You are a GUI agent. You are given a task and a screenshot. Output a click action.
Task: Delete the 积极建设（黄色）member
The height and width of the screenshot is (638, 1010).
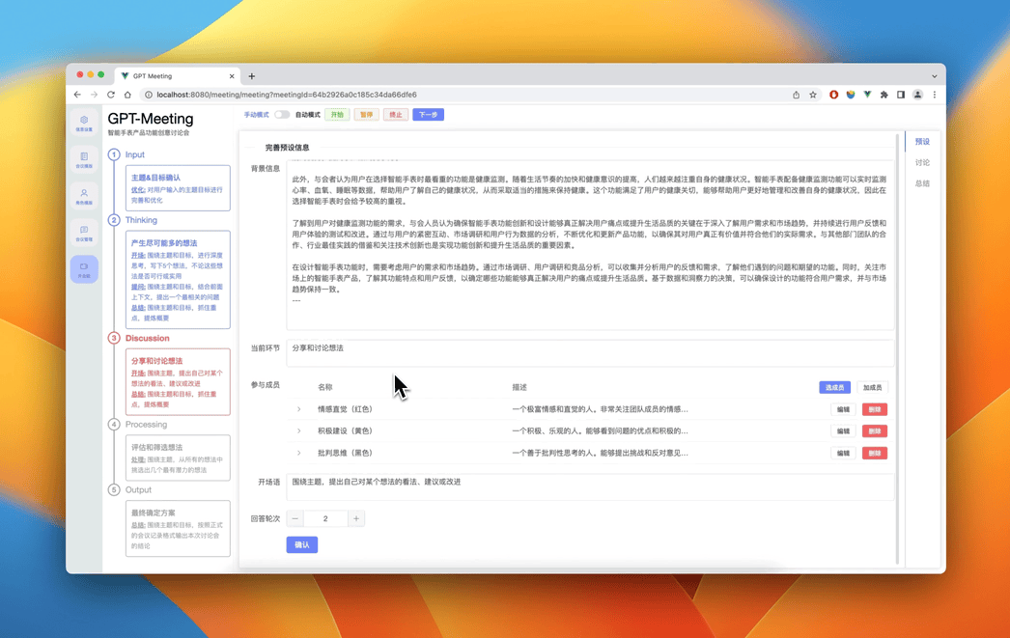pyautogui.click(x=875, y=431)
